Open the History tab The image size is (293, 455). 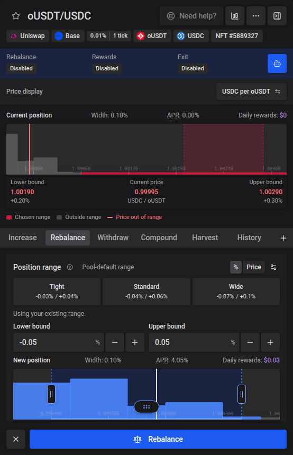coord(249,238)
